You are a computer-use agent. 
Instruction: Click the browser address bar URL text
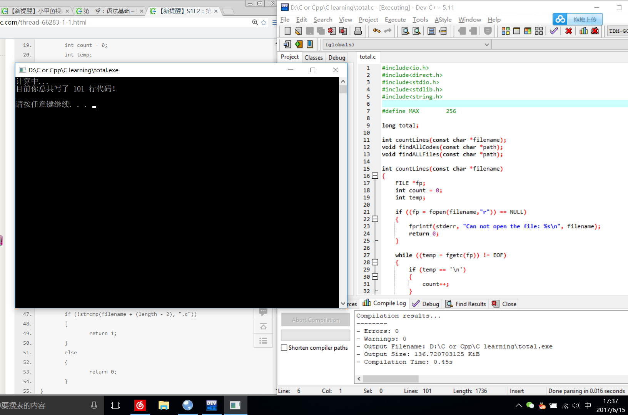click(43, 22)
